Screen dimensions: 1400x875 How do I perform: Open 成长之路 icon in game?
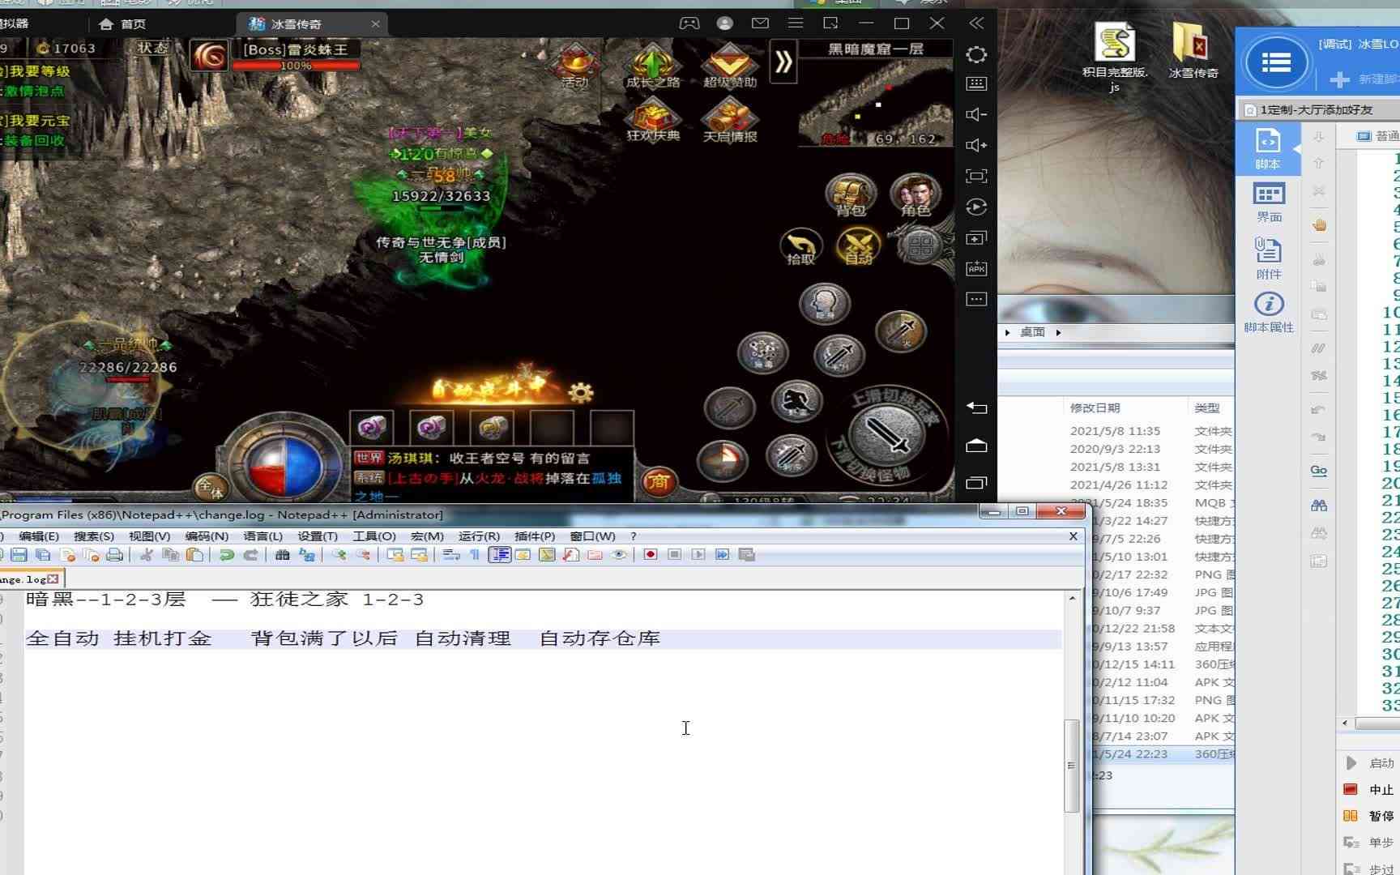[x=652, y=66]
